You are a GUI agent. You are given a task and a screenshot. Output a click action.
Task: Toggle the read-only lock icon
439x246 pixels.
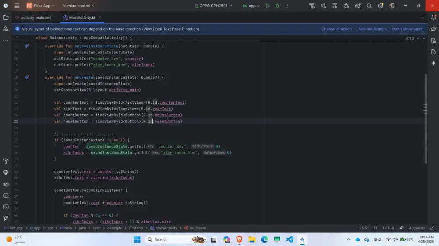click(x=432, y=228)
